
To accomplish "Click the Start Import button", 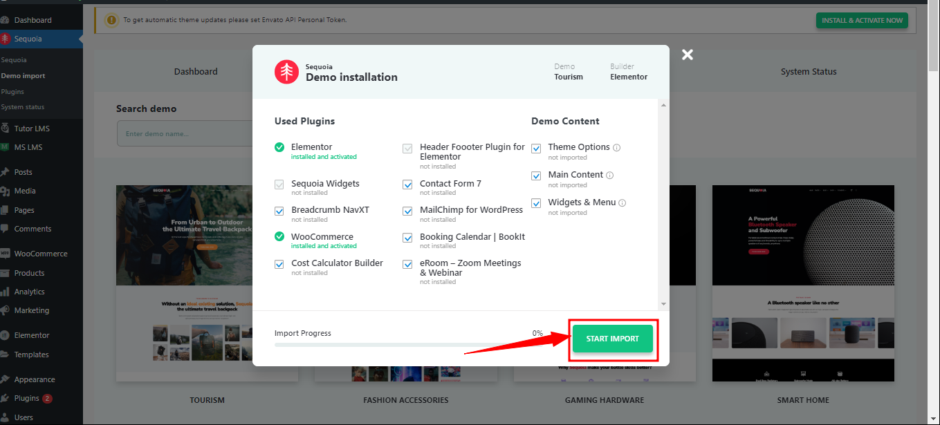I will pyautogui.click(x=613, y=339).
